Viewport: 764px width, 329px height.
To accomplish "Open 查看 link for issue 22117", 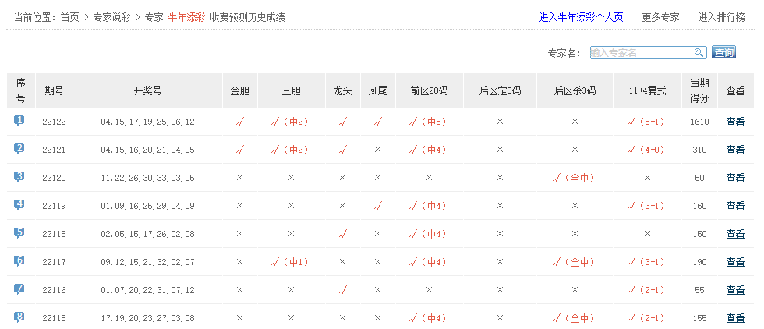I will (x=735, y=262).
